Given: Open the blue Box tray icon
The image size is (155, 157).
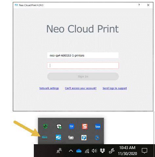Looking at the screenshot, I should 98,126.
